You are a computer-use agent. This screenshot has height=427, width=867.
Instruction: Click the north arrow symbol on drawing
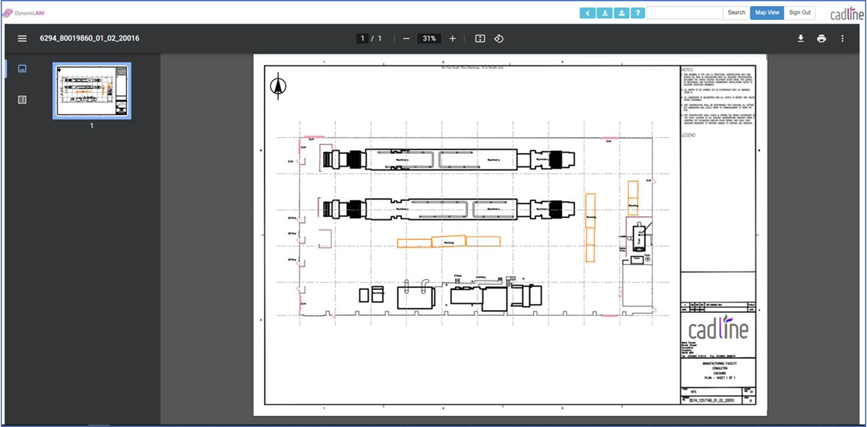[278, 86]
